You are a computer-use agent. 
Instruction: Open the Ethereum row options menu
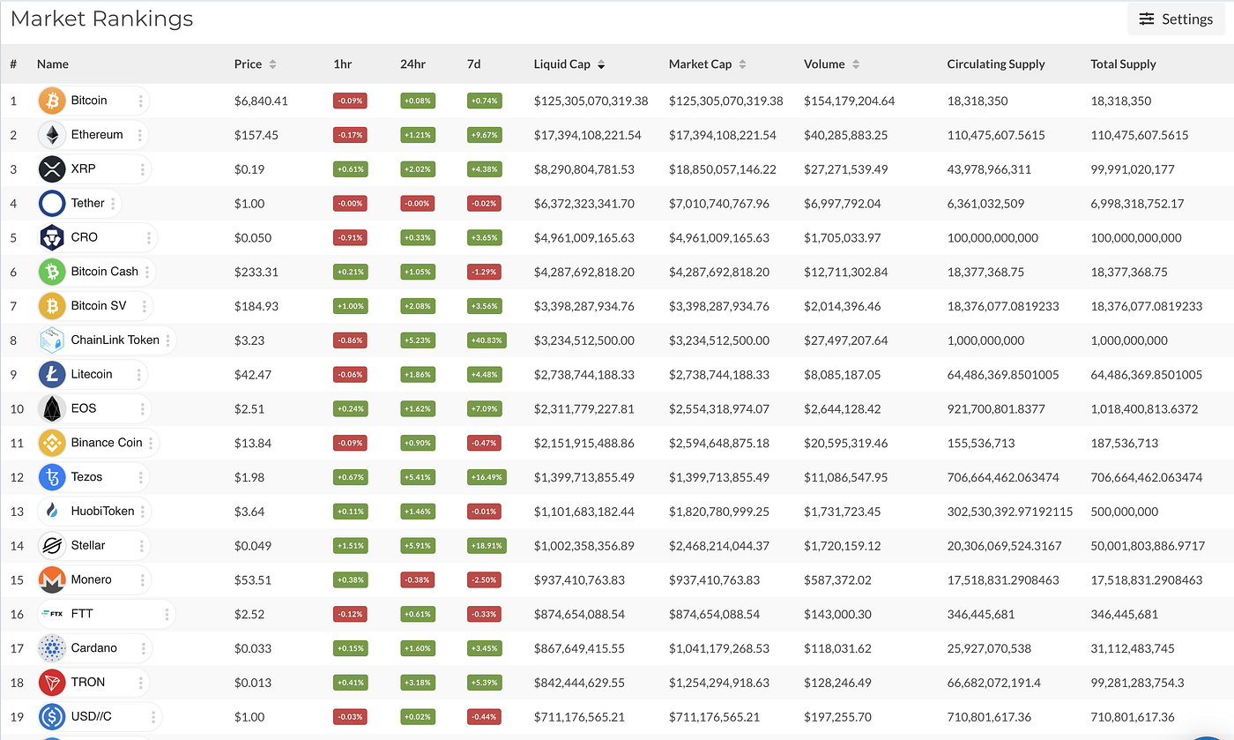(138, 135)
